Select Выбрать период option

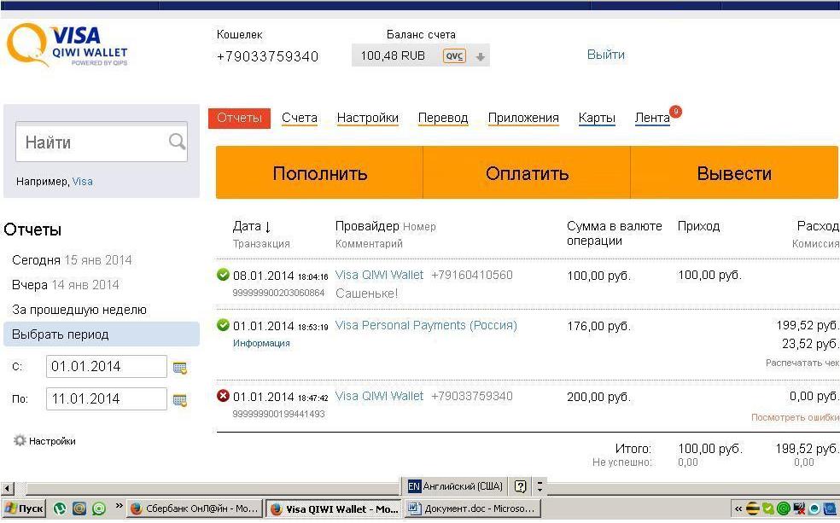pyautogui.click(x=102, y=334)
